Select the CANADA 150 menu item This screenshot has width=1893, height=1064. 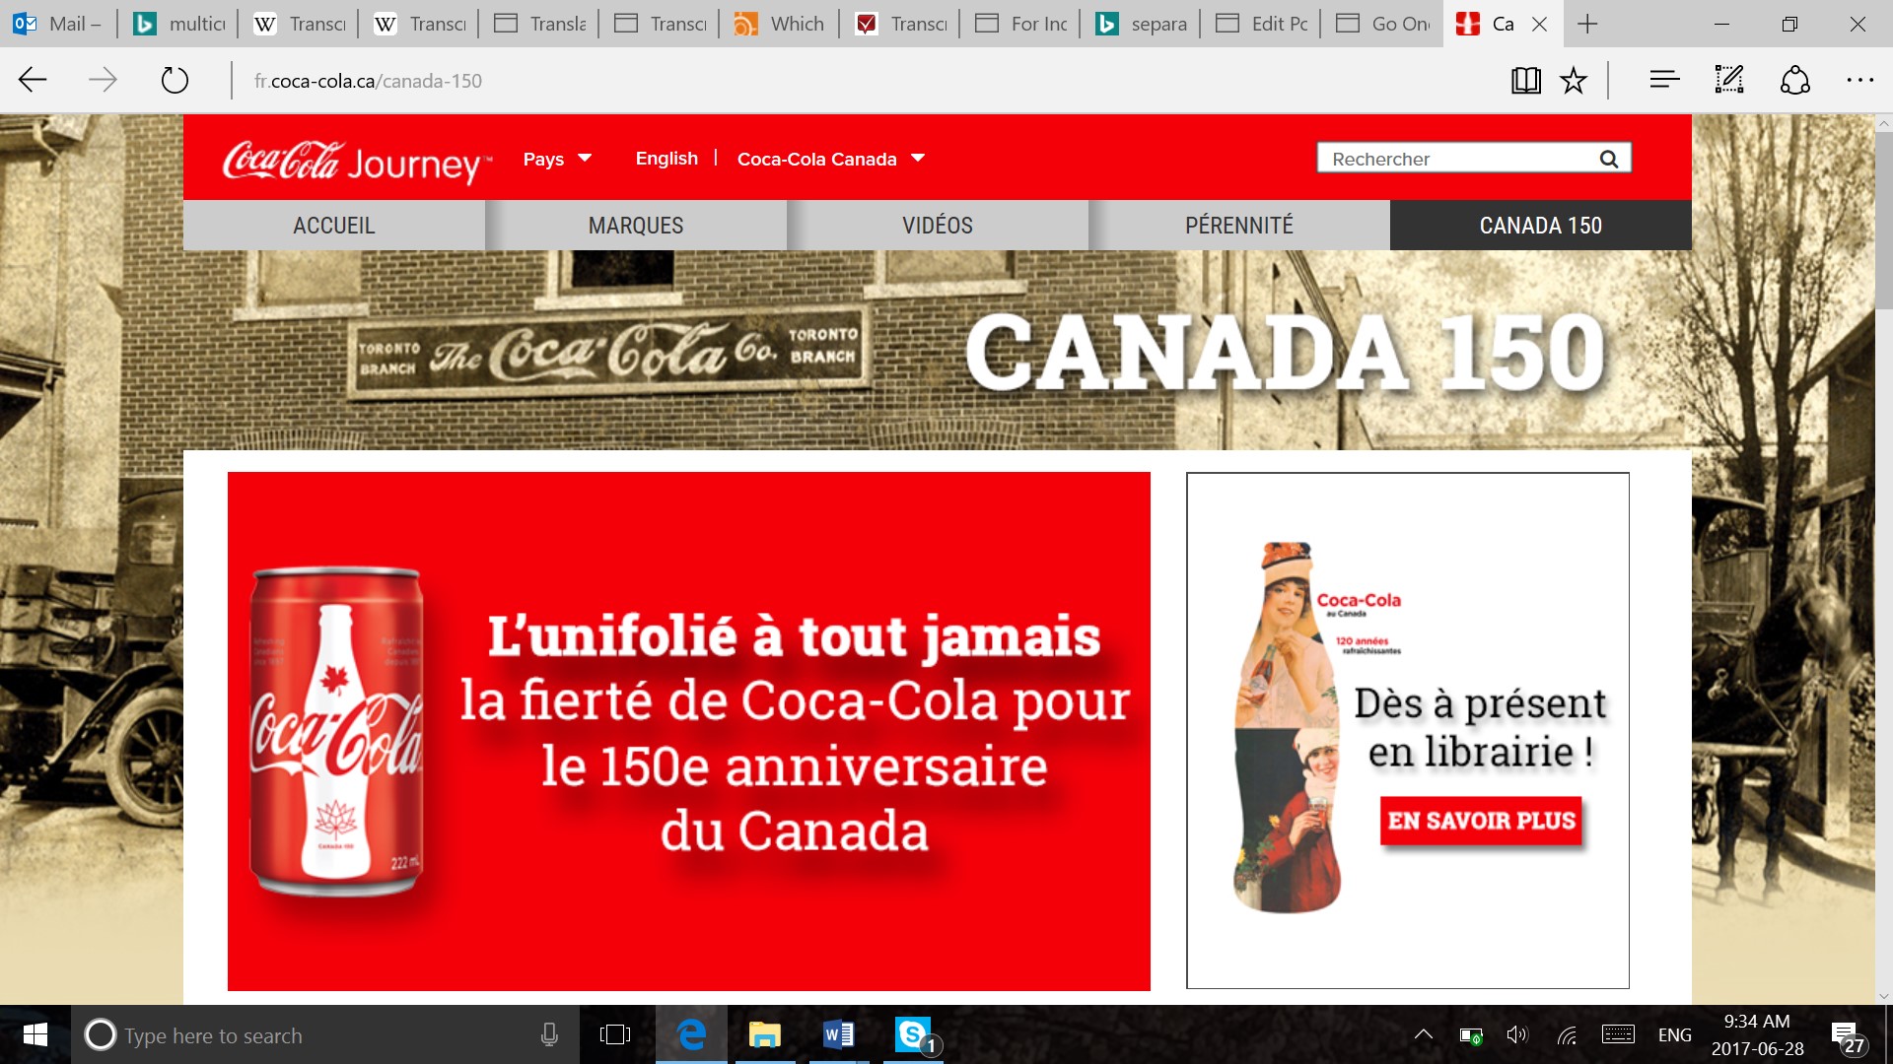tap(1541, 226)
